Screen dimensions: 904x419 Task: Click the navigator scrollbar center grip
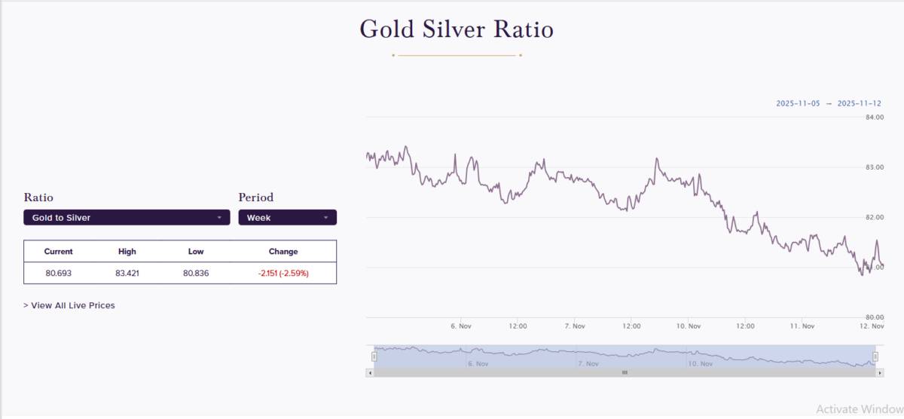click(x=624, y=372)
